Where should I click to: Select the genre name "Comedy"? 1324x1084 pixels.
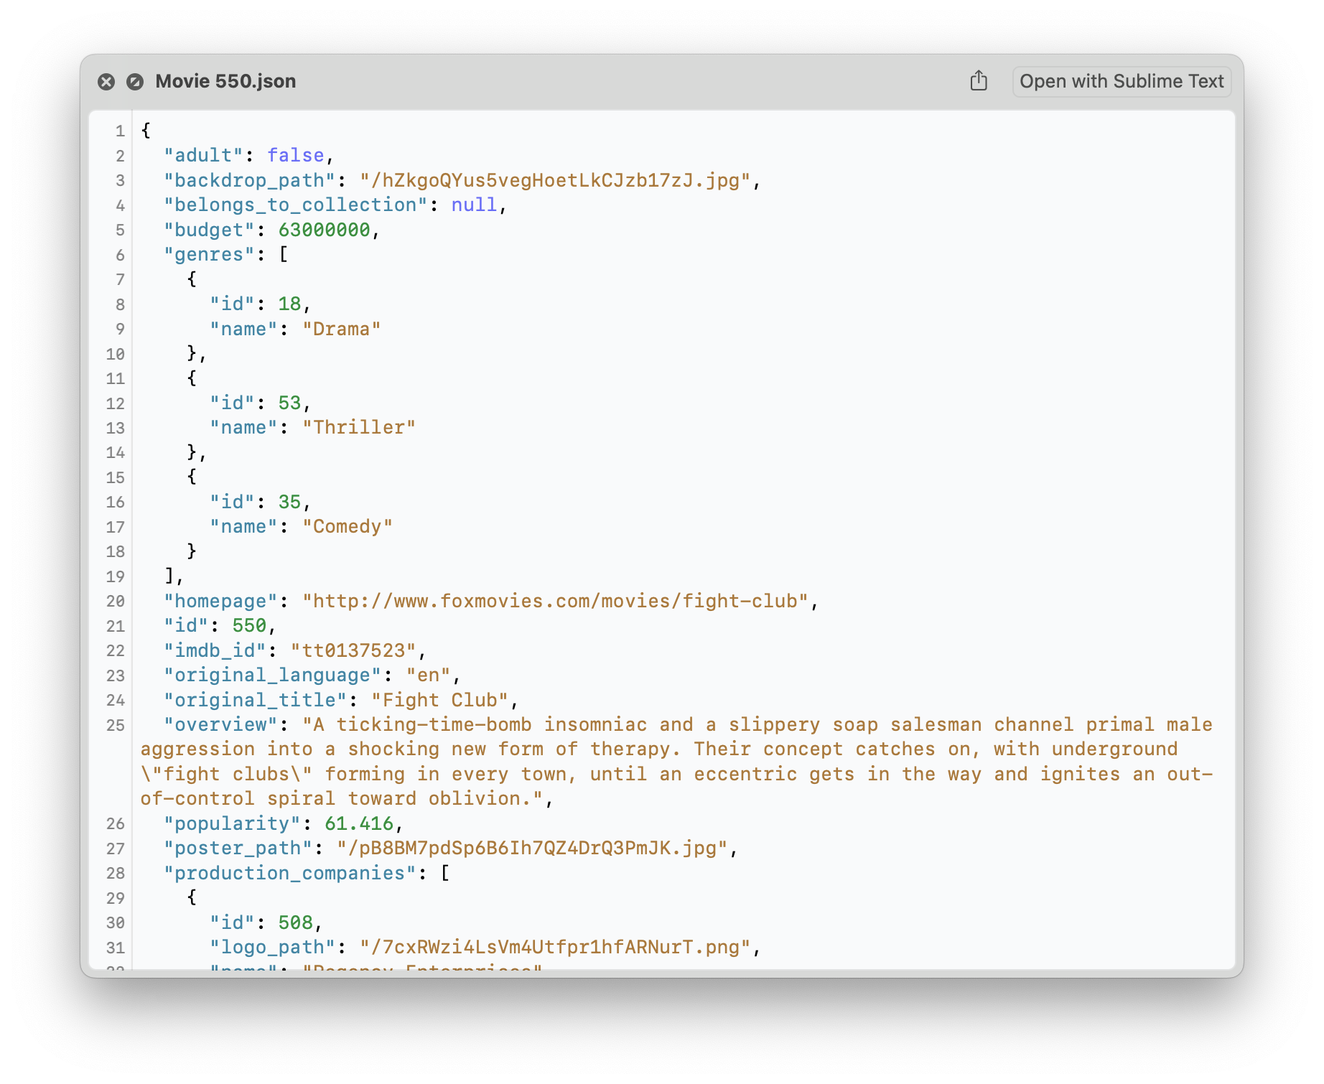click(347, 526)
